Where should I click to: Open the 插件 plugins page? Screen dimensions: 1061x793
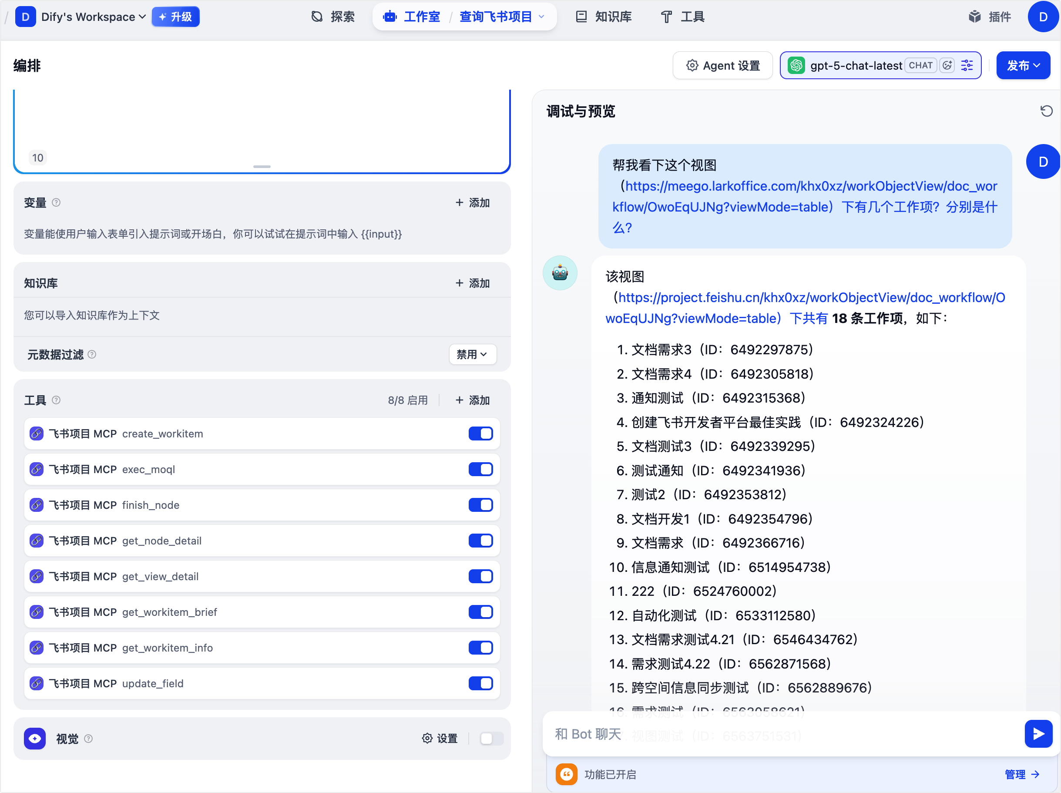coord(990,17)
